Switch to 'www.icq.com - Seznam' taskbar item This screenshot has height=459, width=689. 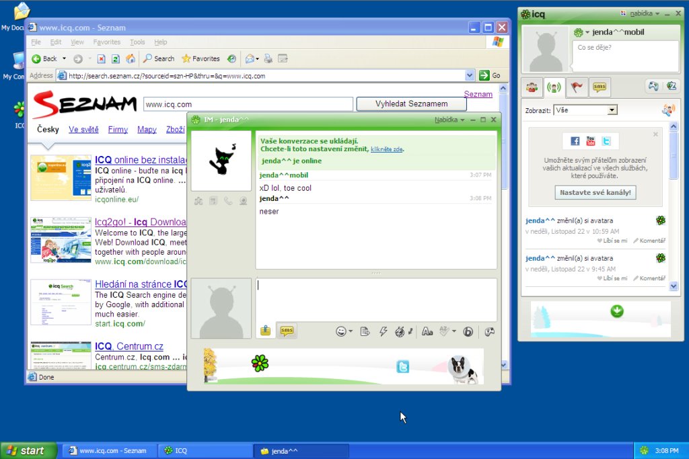click(110, 451)
